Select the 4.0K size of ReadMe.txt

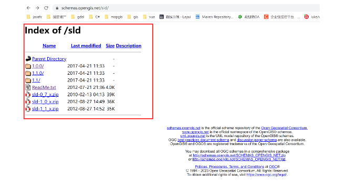110,87
